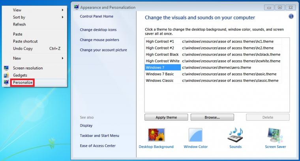Image resolution: width=300 pixels, height=161 pixels.
Task: Open Ease of Access Center link
Action: [x=98, y=146]
